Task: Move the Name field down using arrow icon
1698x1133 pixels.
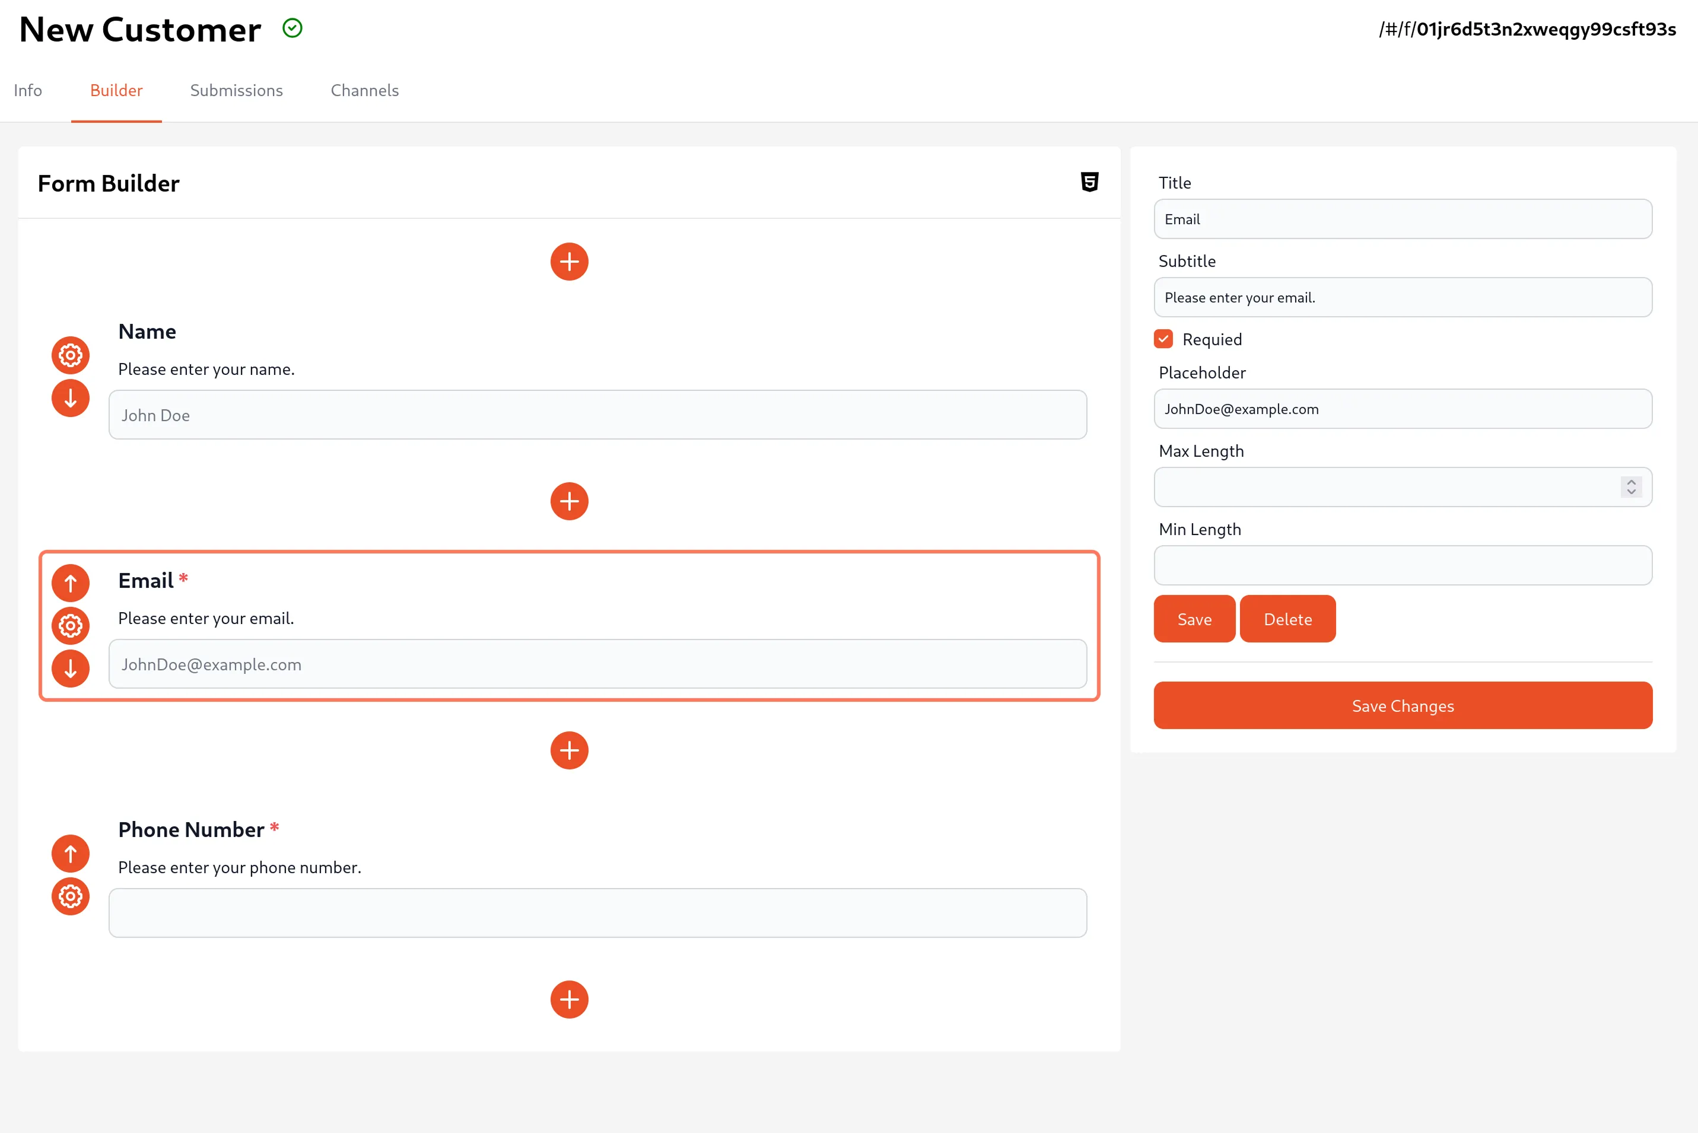Action: click(x=70, y=398)
